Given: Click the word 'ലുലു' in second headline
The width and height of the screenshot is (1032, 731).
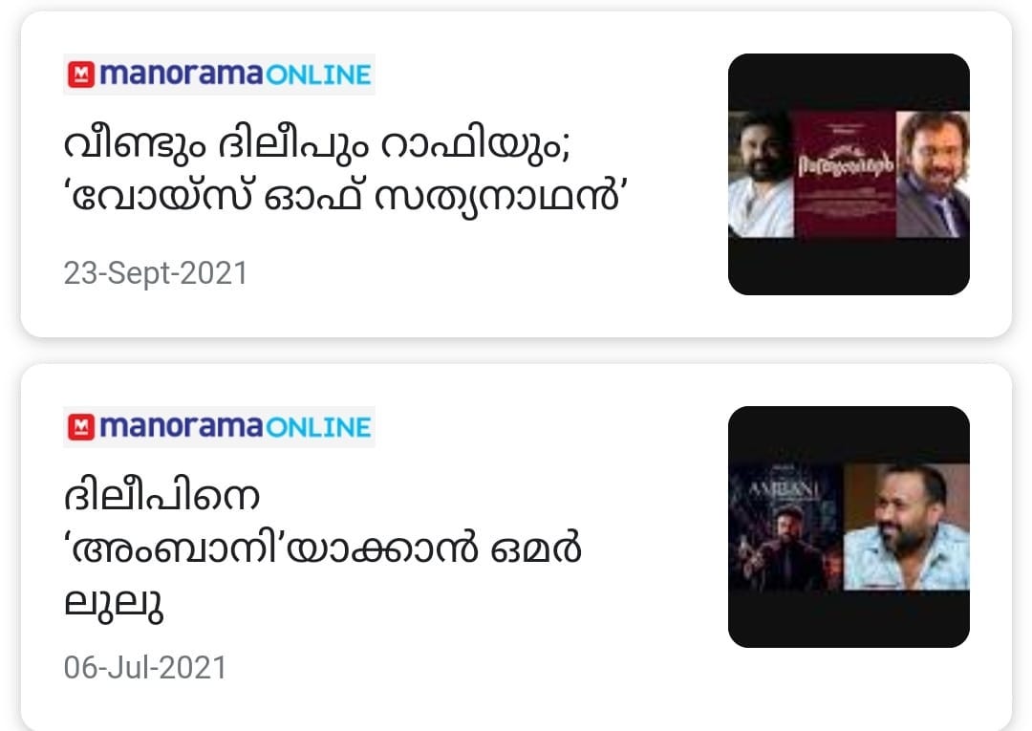Looking at the screenshot, I should (x=113, y=603).
